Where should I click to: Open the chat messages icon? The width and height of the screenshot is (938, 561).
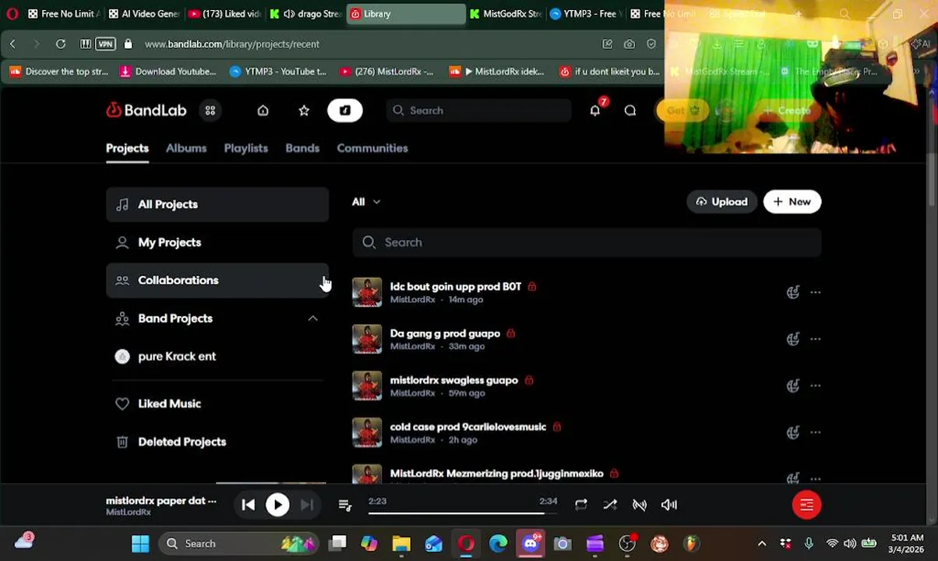pyautogui.click(x=630, y=111)
